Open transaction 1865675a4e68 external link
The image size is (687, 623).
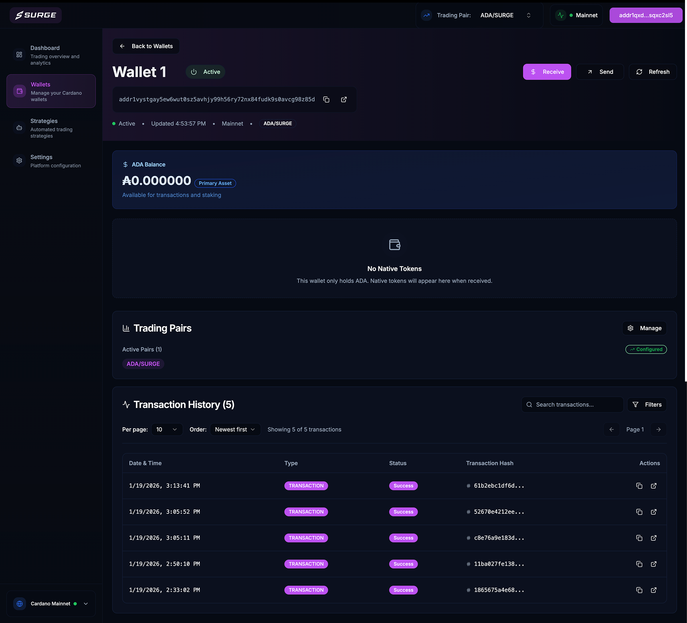click(x=654, y=590)
